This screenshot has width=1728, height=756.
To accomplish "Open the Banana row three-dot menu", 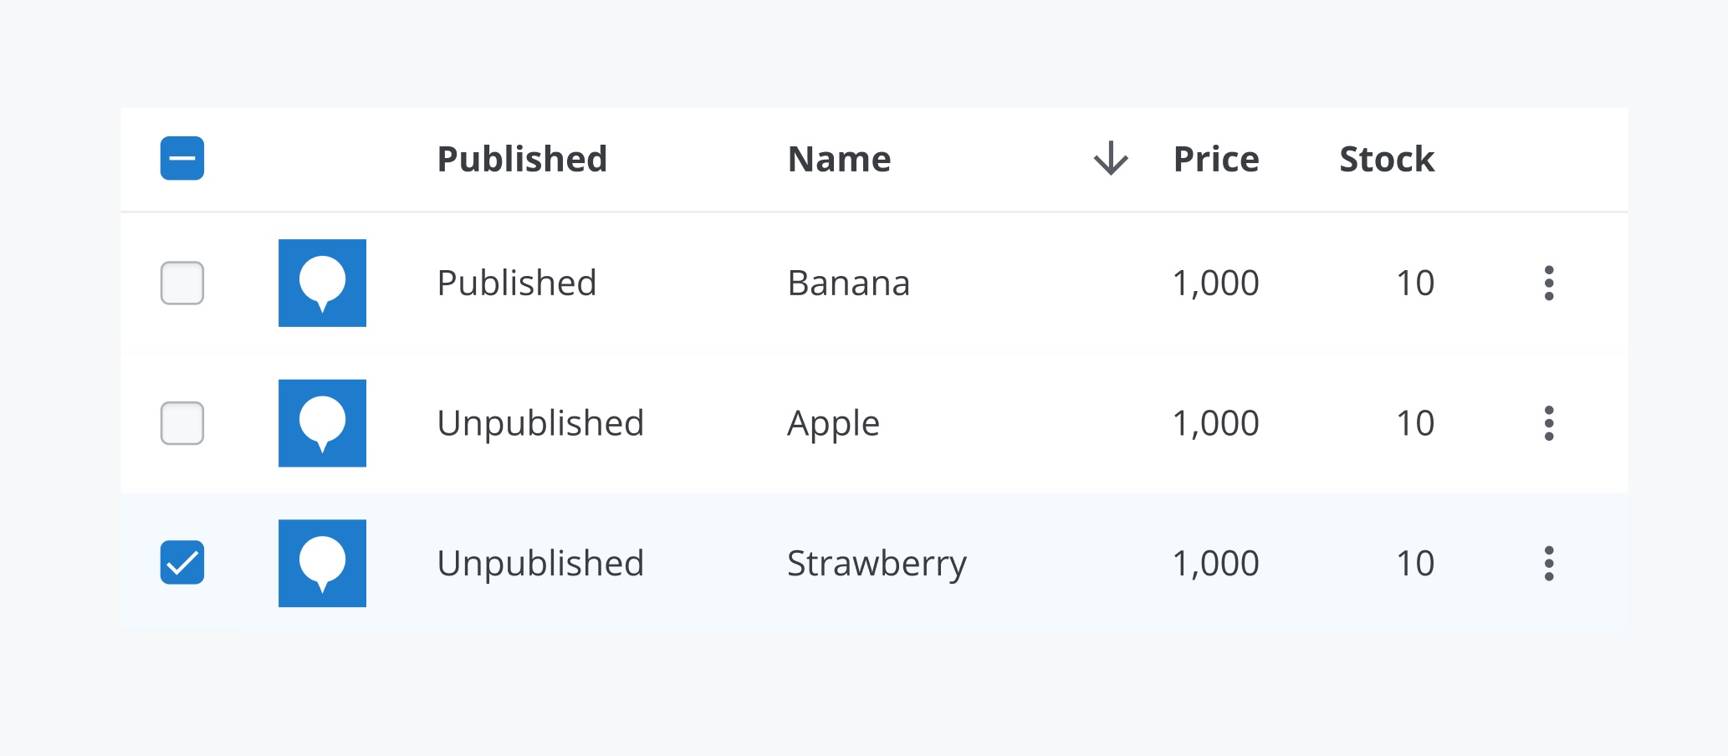I will tap(1549, 283).
